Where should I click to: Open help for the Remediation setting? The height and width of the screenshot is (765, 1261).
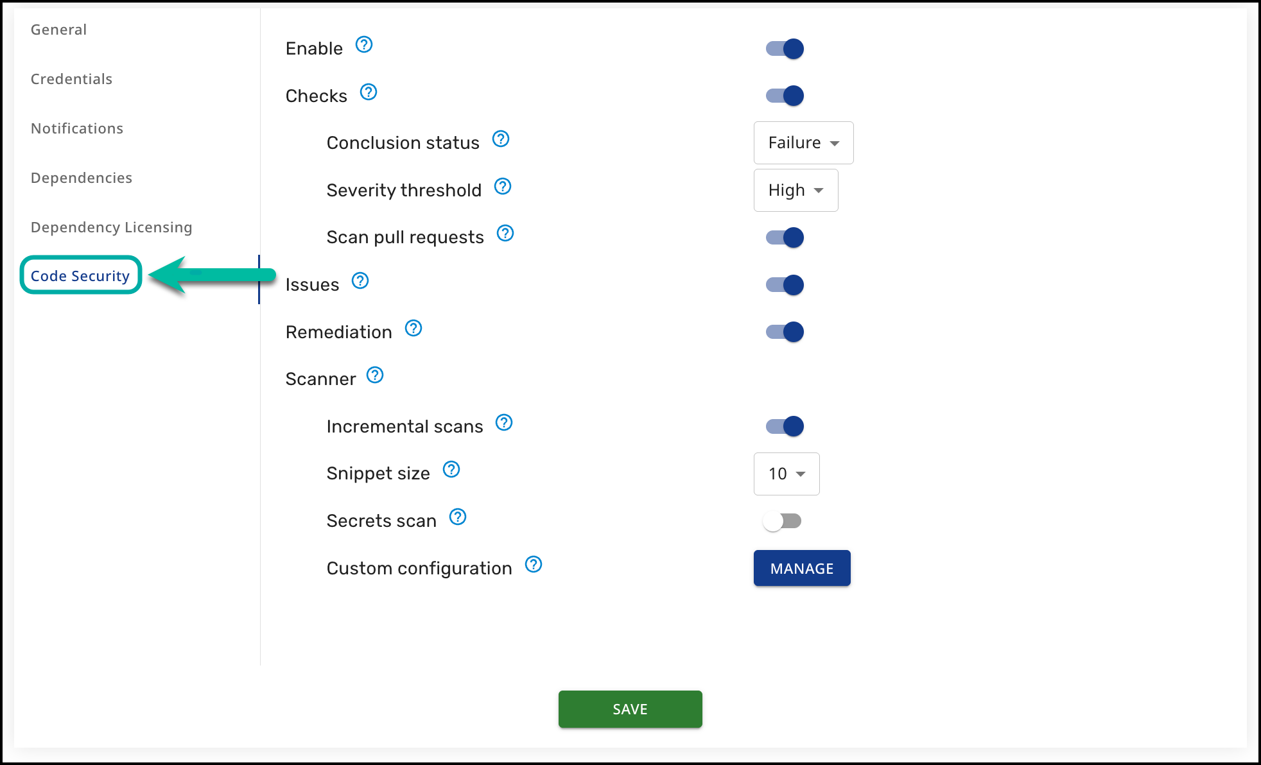pos(413,329)
